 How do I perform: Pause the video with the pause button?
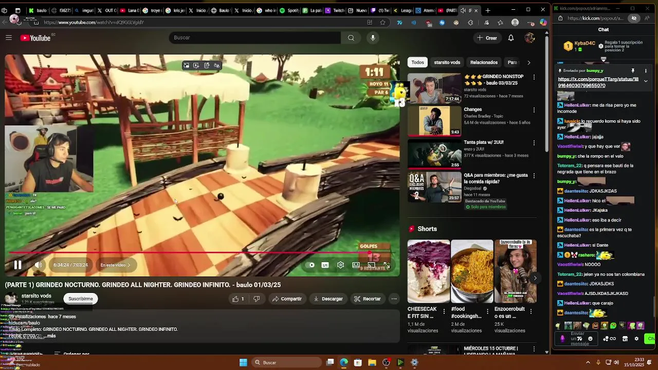[17, 265]
